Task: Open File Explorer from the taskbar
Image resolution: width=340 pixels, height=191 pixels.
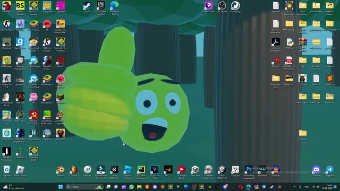Action: (139, 187)
